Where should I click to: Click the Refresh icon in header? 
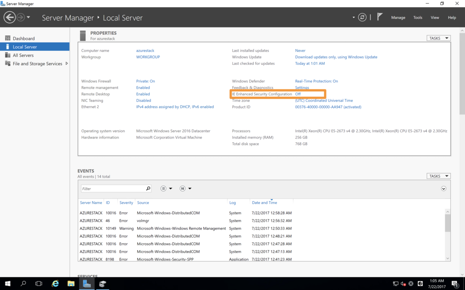pyautogui.click(x=362, y=17)
